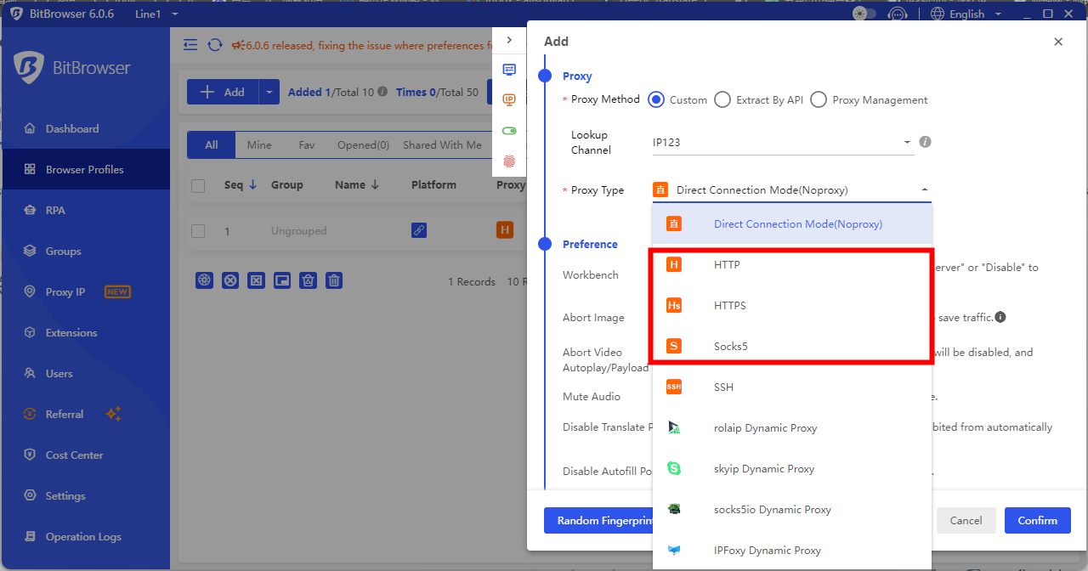Image resolution: width=1088 pixels, height=571 pixels.
Task: Click the Name column sort arrow
Action: pos(374,184)
